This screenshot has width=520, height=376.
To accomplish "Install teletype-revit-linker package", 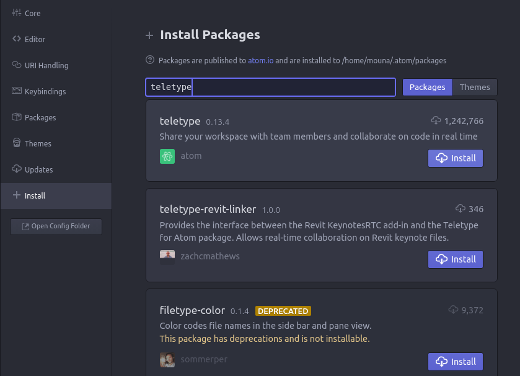I will [x=455, y=259].
